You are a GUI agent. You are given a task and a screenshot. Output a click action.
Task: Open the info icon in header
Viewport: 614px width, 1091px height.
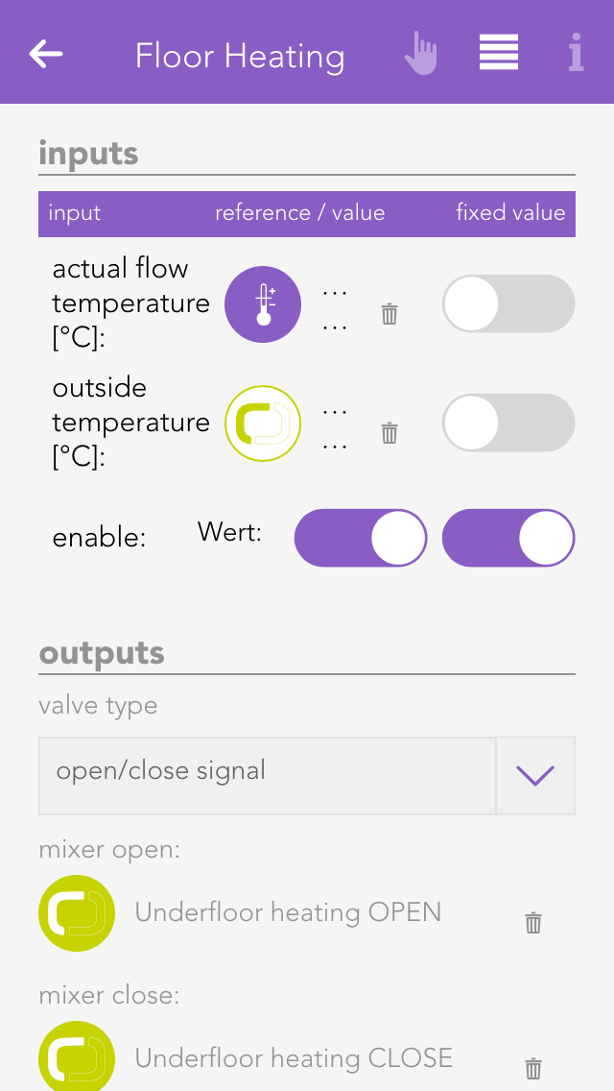click(576, 54)
